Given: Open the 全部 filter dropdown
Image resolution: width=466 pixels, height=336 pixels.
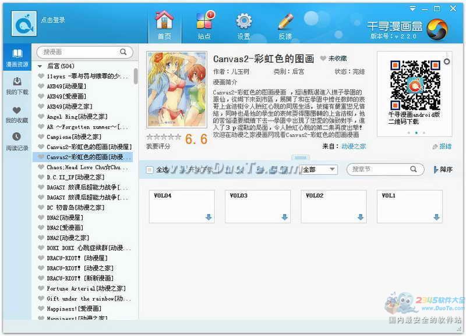Looking at the screenshot, I should (318, 170).
